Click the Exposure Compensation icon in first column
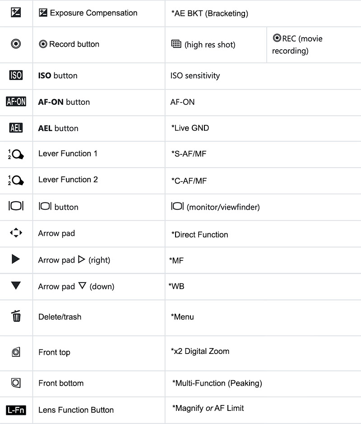The image size is (361, 424). pos(16,13)
